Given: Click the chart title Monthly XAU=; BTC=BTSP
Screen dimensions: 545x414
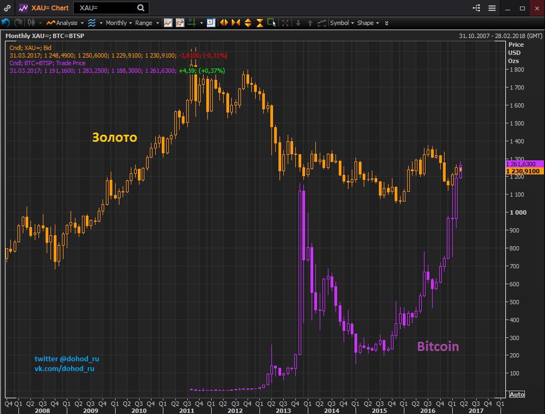Looking at the screenshot, I should tap(45, 36).
